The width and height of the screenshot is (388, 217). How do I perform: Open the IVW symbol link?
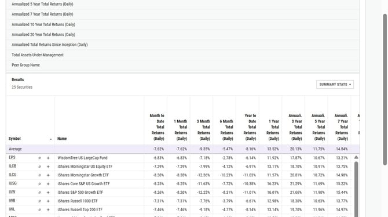[x=12, y=192]
